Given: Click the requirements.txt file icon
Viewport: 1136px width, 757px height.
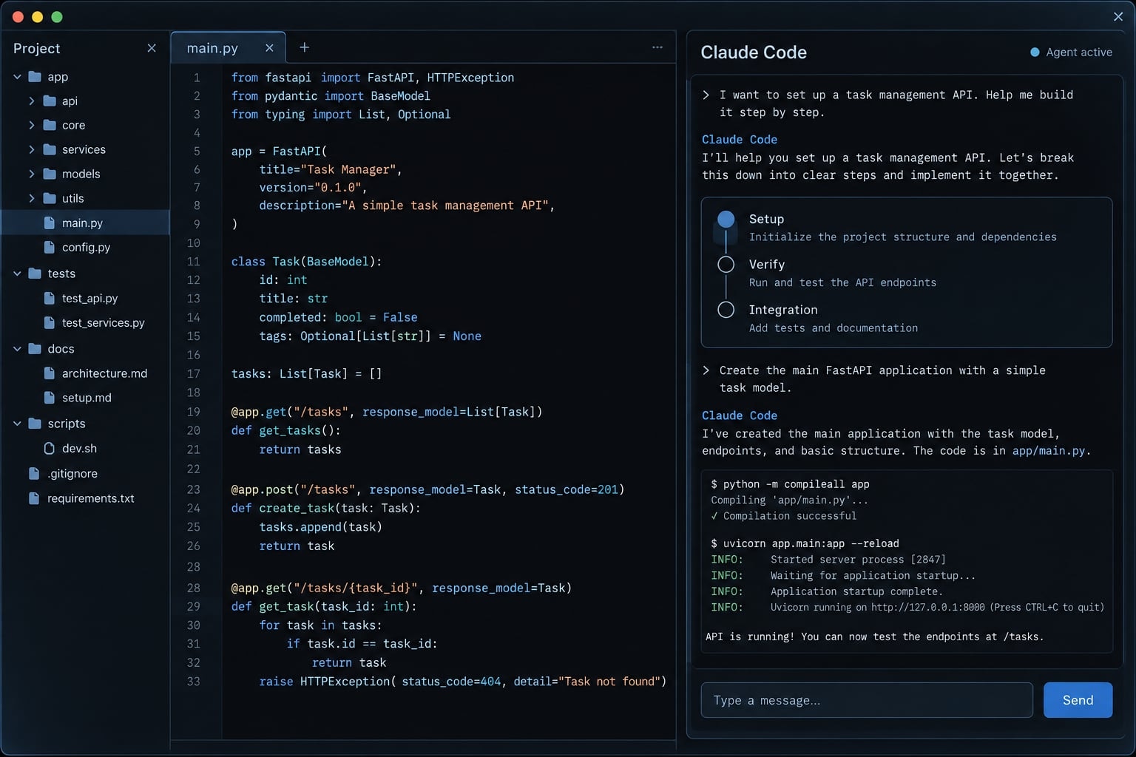Looking at the screenshot, I should pyautogui.click(x=34, y=498).
